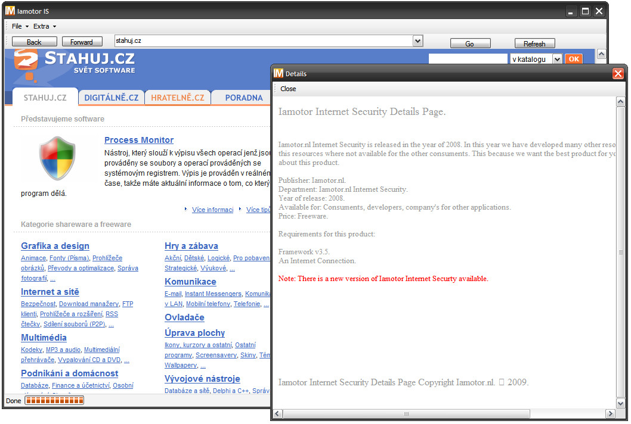Click the Iamotor IS logo in the title bar
The image size is (631, 424).
point(10,11)
